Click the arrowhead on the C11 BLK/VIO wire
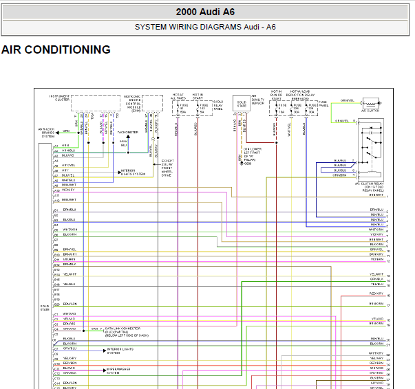Image resolution: width=415 pixels, height=389 pixels. coord(105,370)
